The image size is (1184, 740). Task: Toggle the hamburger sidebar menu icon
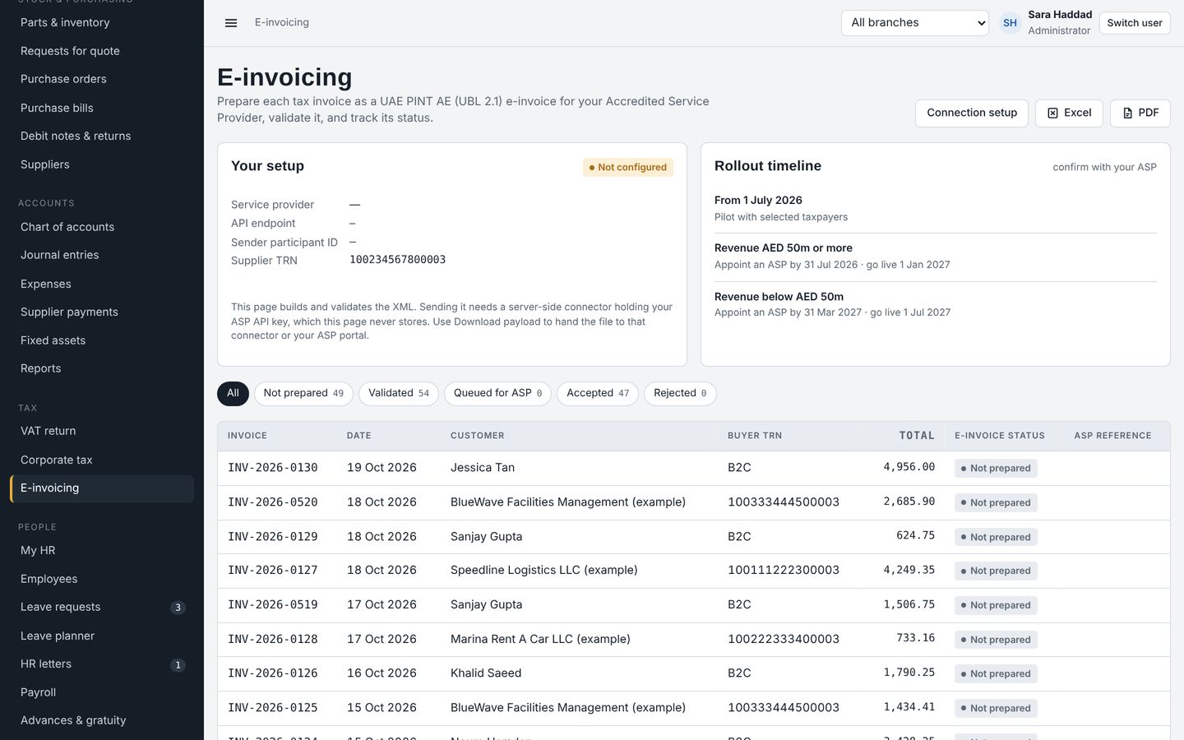(231, 23)
